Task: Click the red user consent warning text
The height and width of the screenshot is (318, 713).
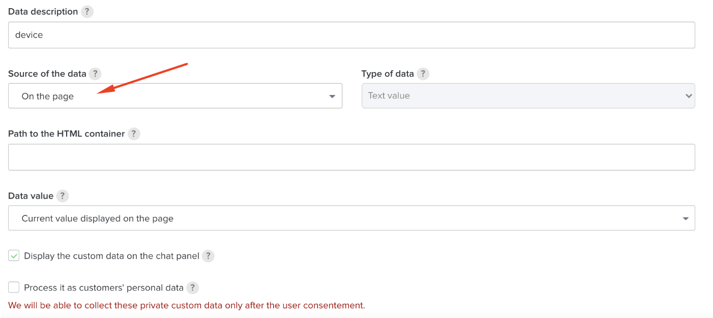Action: tap(187, 305)
